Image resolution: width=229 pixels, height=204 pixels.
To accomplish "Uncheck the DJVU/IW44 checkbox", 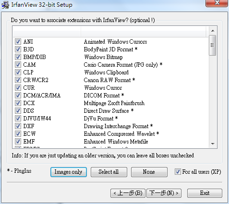I will (18, 119).
